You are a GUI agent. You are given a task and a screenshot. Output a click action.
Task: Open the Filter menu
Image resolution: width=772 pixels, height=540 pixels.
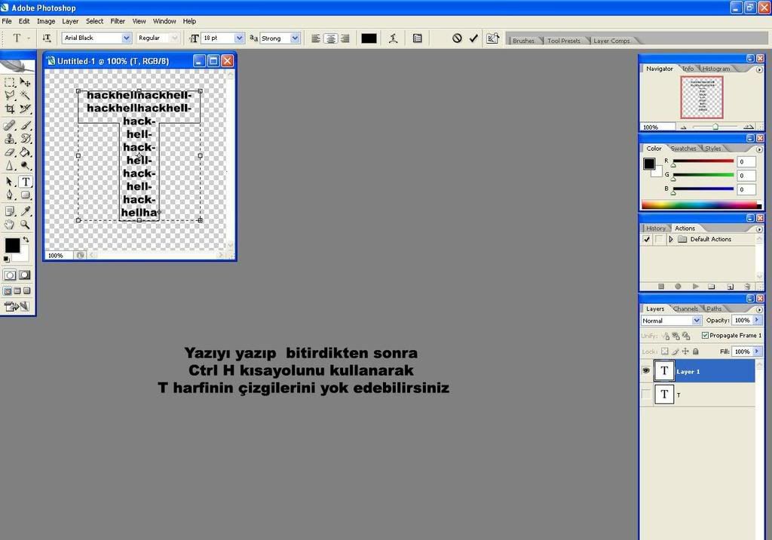click(x=118, y=21)
